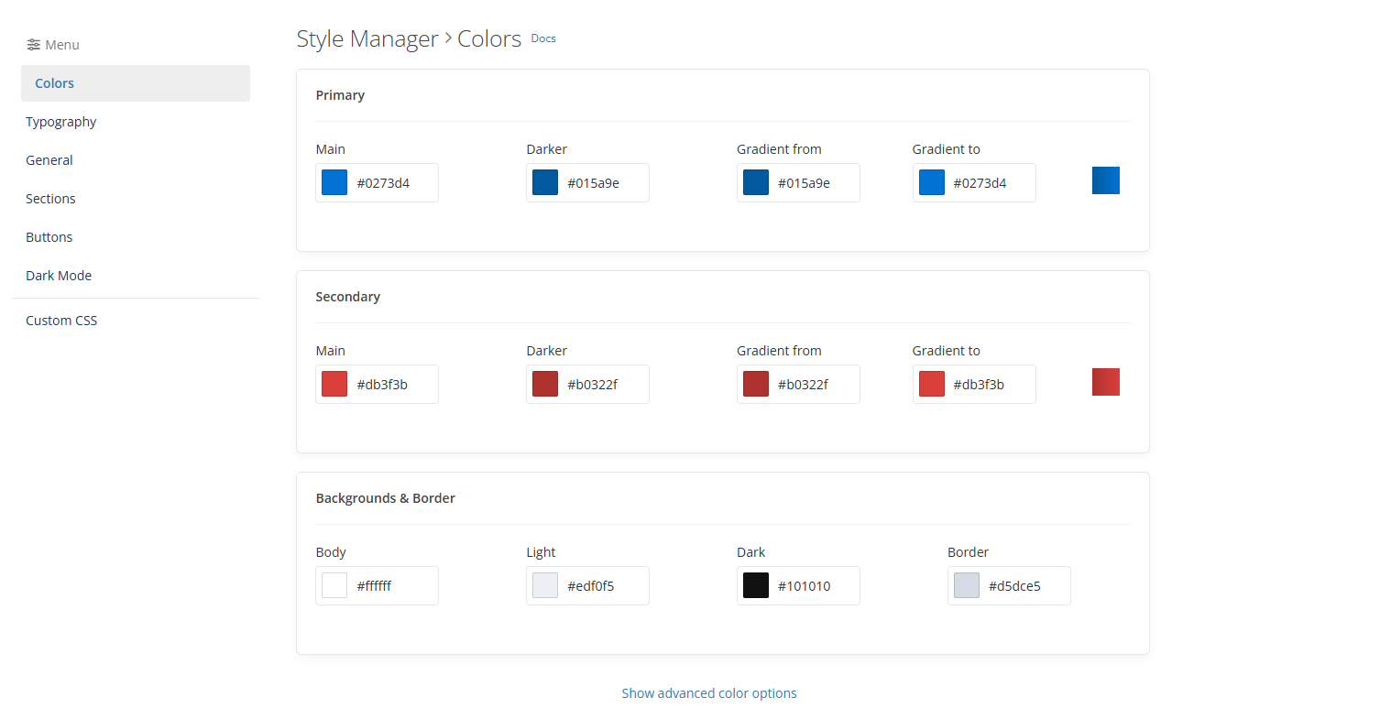Pick the Body background color swatch
This screenshot has width=1380, height=708.
click(x=334, y=585)
